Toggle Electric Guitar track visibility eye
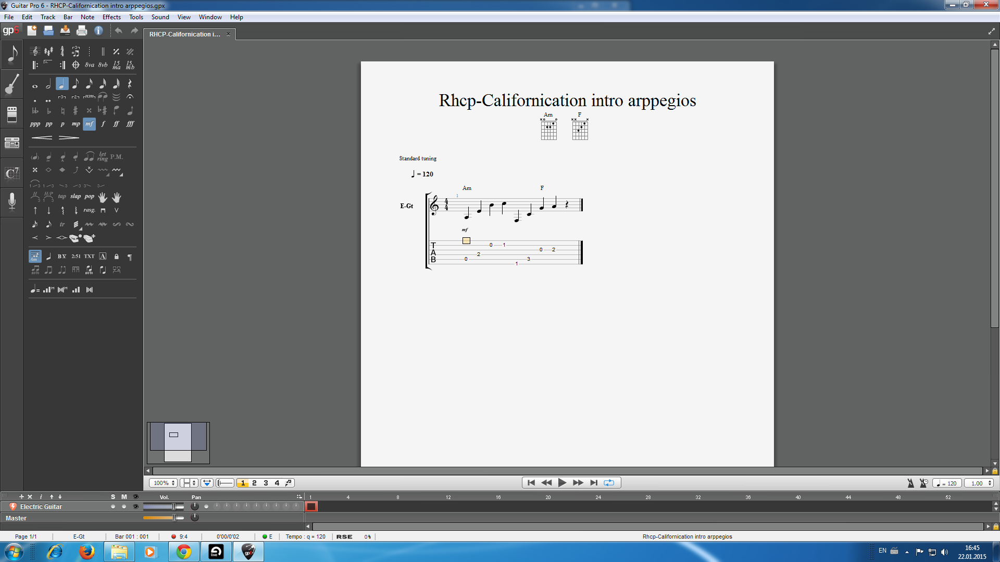This screenshot has width=1000, height=562. (135, 506)
